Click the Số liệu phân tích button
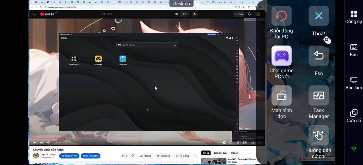This screenshot has height=165, width=363. [x=69, y=156]
